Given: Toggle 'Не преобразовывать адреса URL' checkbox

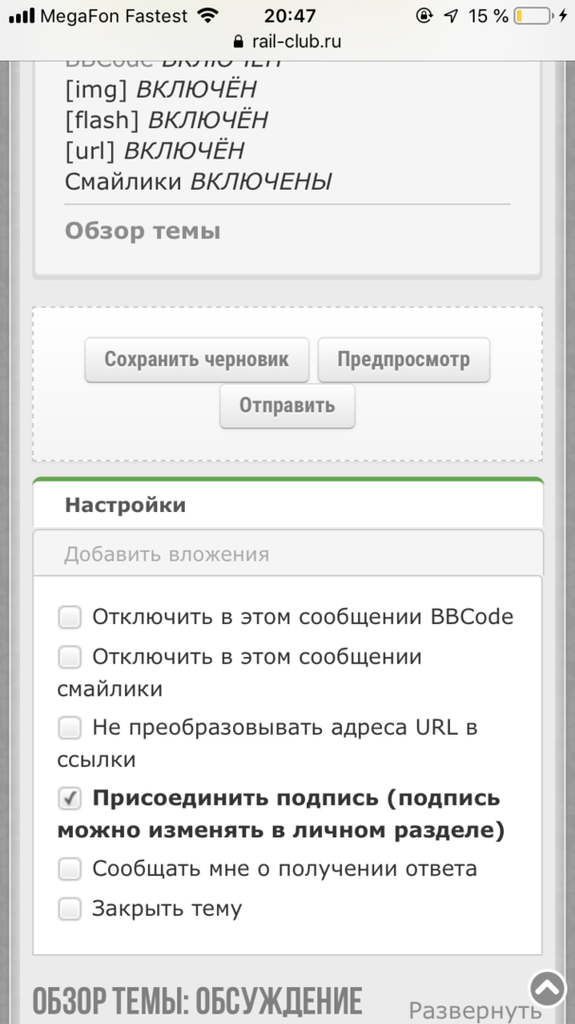Looking at the screenshot, I should point(70,728).
